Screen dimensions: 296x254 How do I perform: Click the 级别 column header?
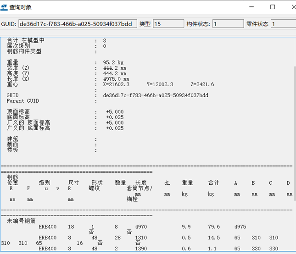[x=45, y=182]
